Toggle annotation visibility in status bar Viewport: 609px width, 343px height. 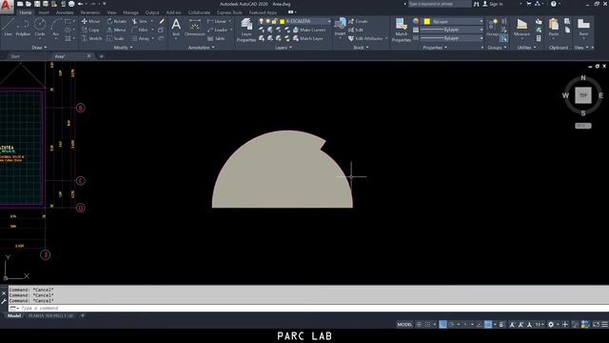[x=512, y=324]
